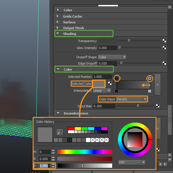Screen dimensions: 173x173
Task: Click the Input Bias value field
Action: coord(104,106)
